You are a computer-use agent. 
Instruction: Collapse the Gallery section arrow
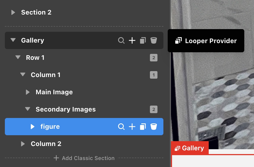(x=13, y=40)
